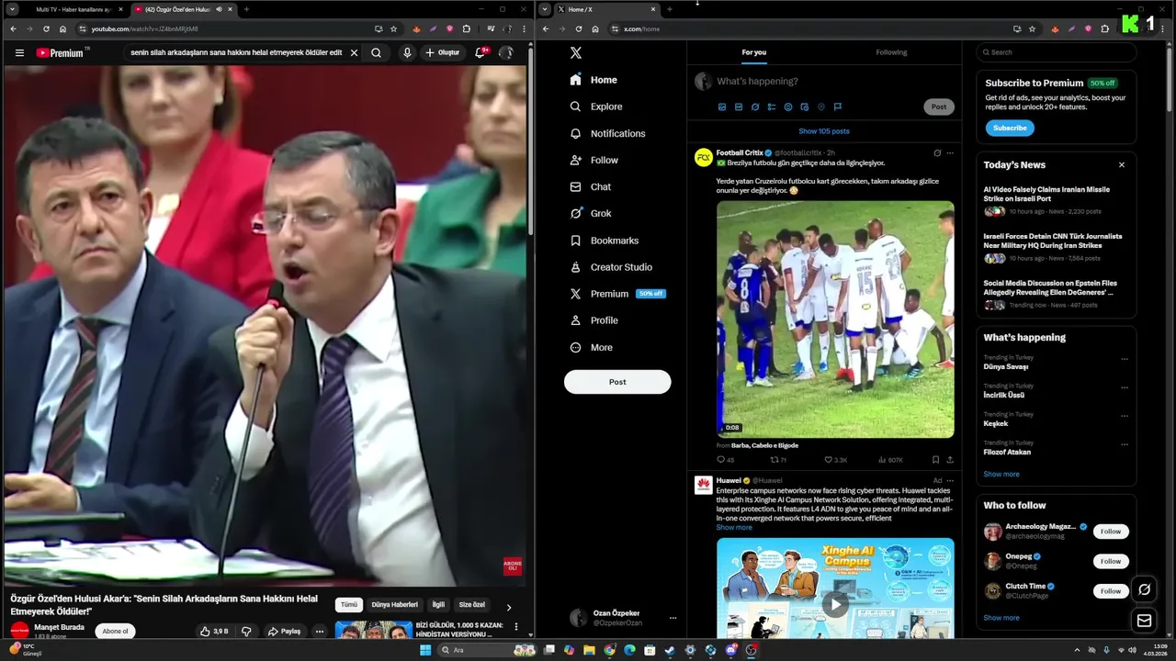The height and width of the screenshot is (661, 1176).
Task: Play the Xinghe AI Campus ad video
Action: 835,604
